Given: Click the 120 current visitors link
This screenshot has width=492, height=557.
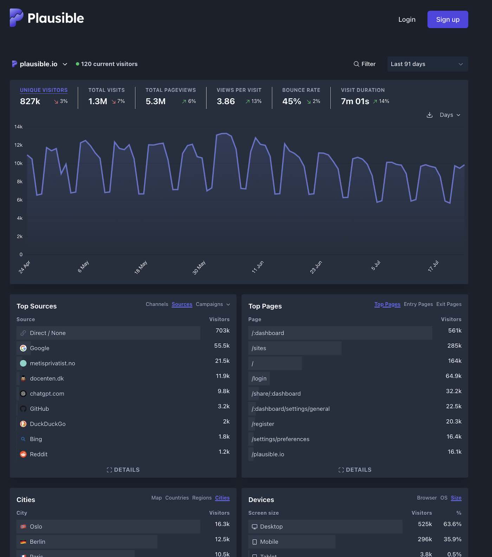Looking at the screenshot, I should pos(106,64).
